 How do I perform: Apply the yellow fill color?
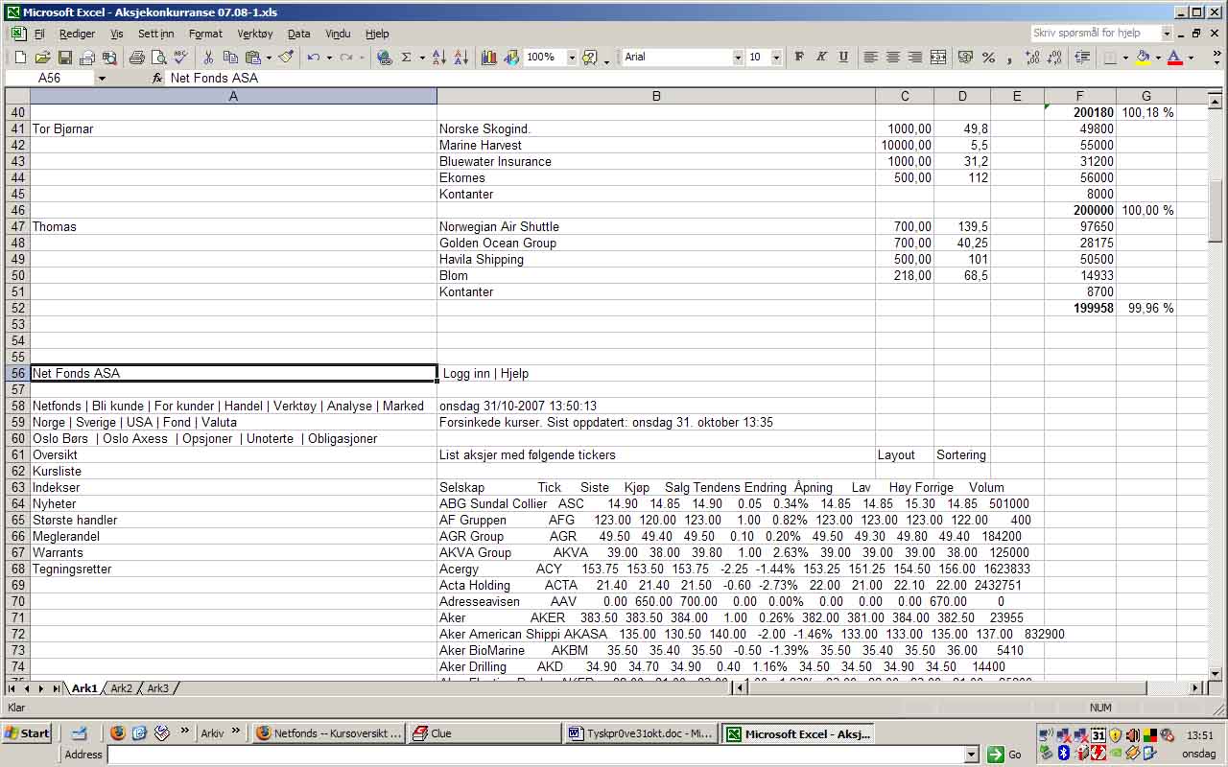tap(1143, 58)
